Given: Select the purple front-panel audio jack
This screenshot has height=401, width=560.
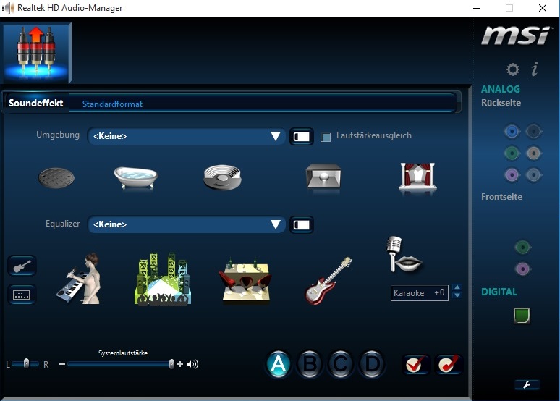Looking at the screenshot, I should [522, 269].
